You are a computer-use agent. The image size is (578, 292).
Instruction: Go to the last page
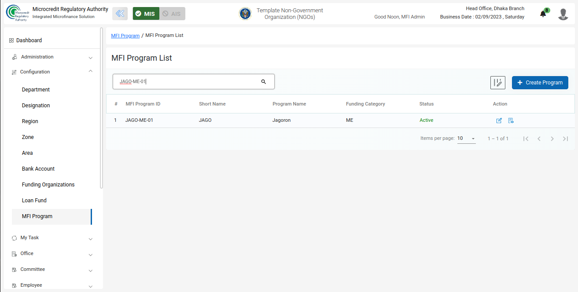click(x=565, y=139)
